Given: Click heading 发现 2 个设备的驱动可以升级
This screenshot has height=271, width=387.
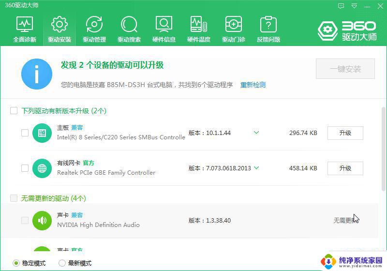Looking at the screenshot, I should 112,65.
